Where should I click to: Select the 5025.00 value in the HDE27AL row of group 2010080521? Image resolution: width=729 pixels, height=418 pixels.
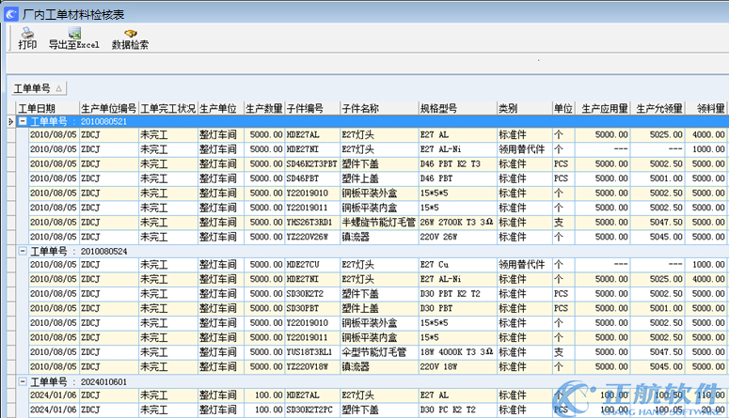pos(658,135)
